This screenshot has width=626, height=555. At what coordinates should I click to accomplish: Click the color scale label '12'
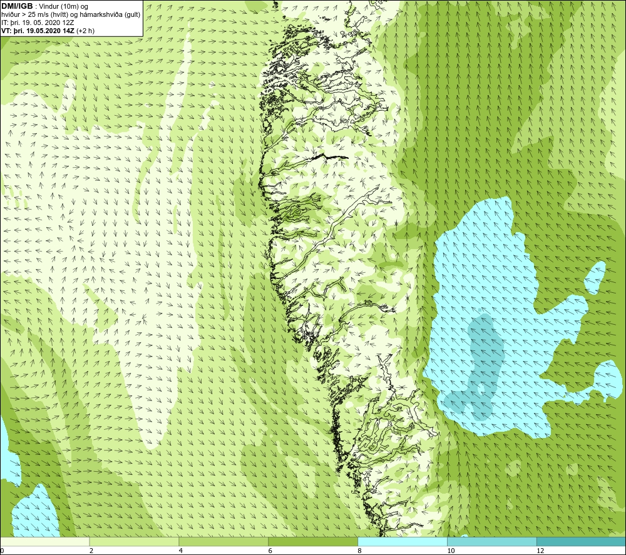[540, 551]
